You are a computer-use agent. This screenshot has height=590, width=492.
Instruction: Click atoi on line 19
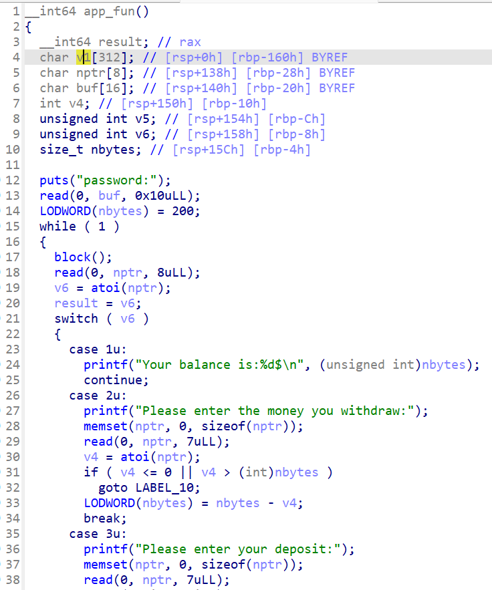click(106, 288)
